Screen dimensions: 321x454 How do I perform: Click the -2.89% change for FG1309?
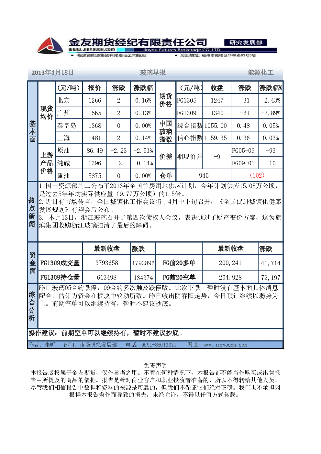coord(271,113)
